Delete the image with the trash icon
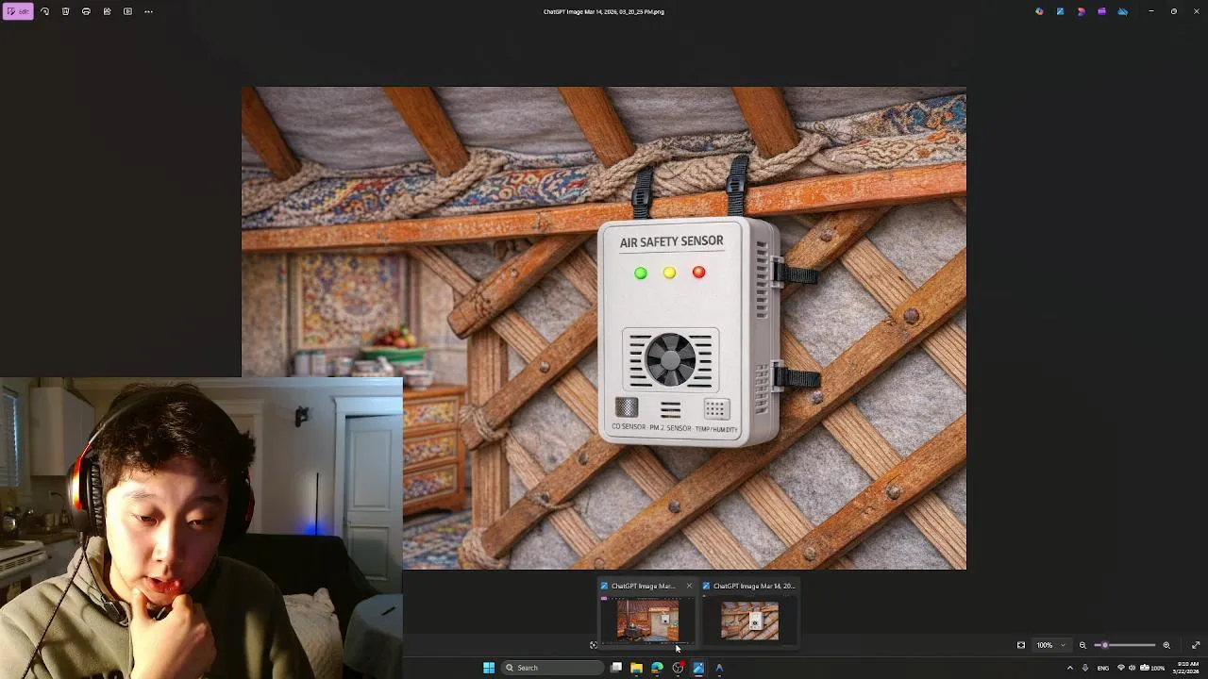The width and height of the screenshot is (1208, 679). coord(65,11)
